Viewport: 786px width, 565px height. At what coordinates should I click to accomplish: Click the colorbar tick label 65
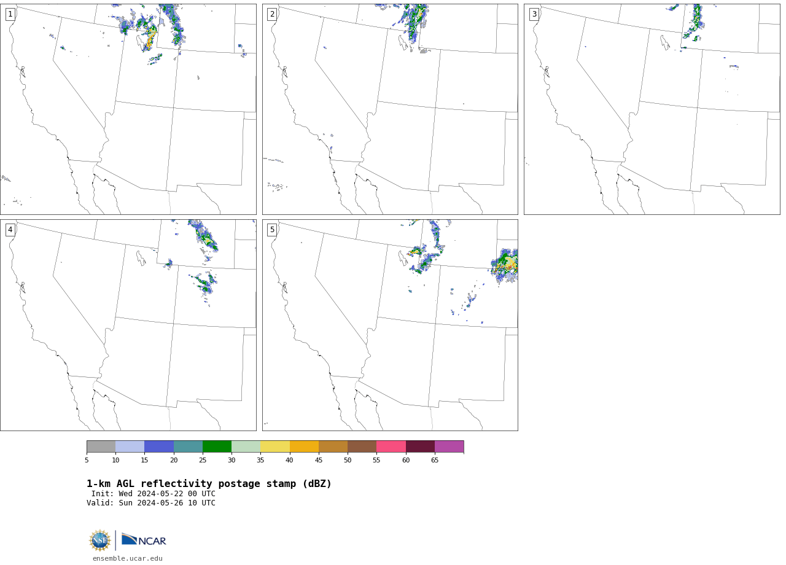pos(435,460)
